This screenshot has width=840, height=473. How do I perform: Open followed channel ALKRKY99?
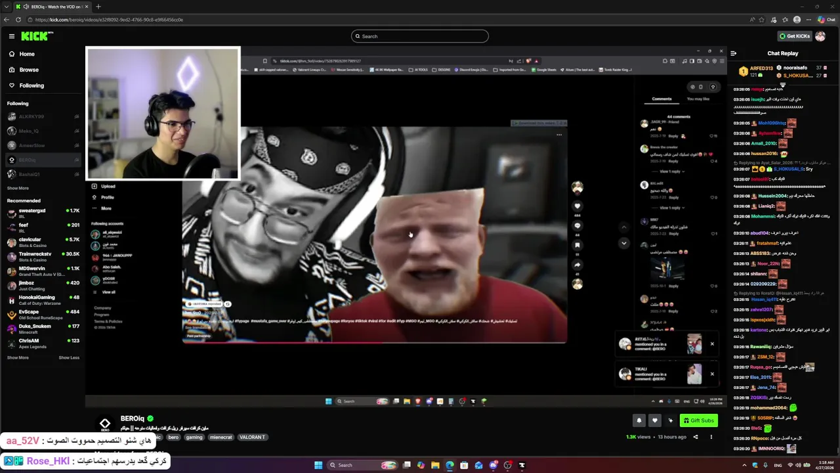click(43, 116)
